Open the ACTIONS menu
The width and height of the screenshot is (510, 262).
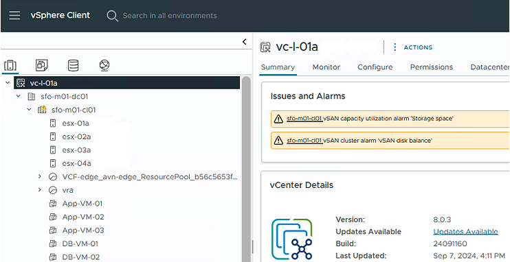(413, 47)
